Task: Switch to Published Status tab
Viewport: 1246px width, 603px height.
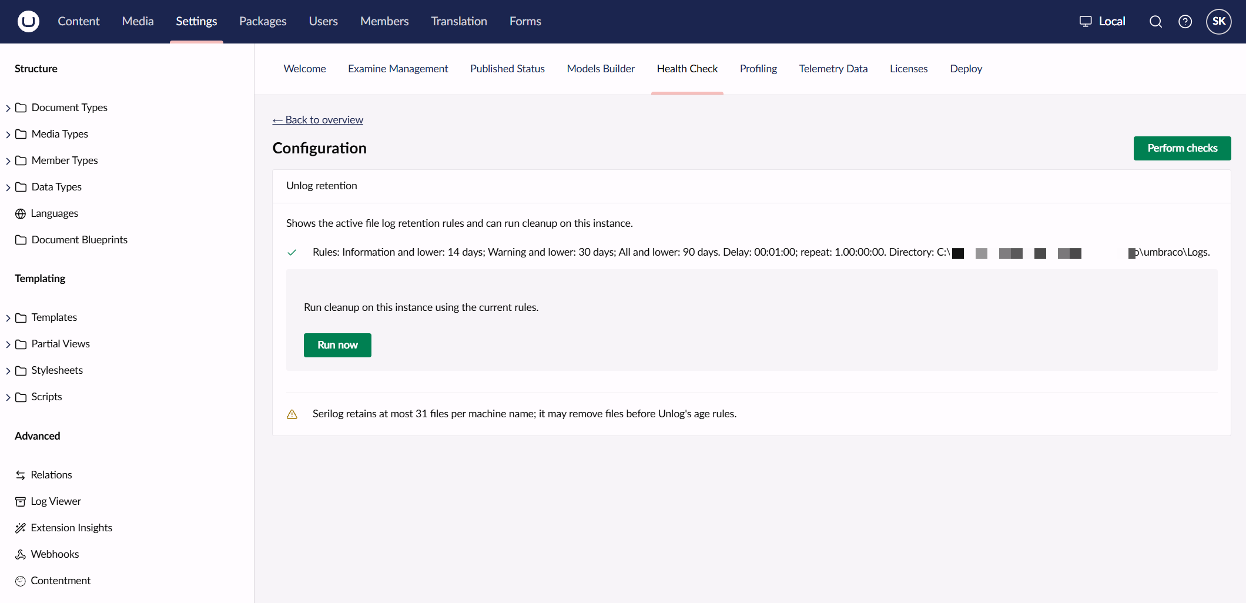Action: click(507, 69)
